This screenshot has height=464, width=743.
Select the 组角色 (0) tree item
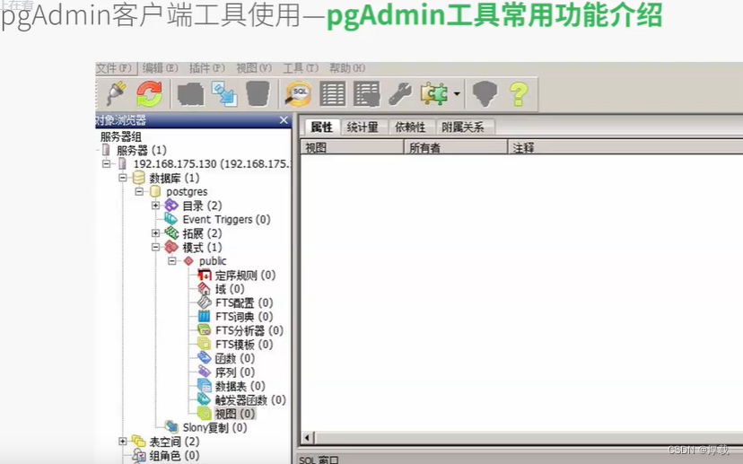point(174,455)
